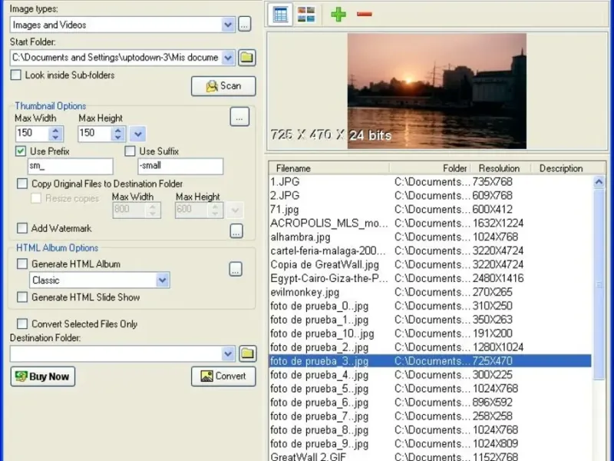Expand the Destination Folder dropdown
The image size is (614, 461).
point(228,353)
